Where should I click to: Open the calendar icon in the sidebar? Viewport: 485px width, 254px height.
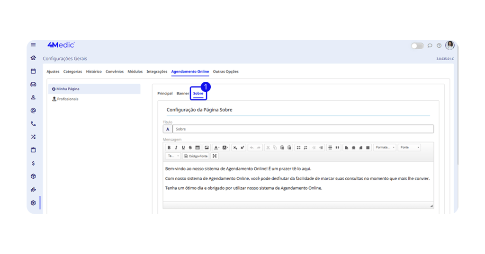coord(33,71)
